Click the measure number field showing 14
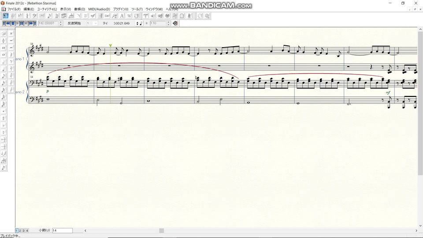Viewport: 423px width, 238px height. point(62,231)
